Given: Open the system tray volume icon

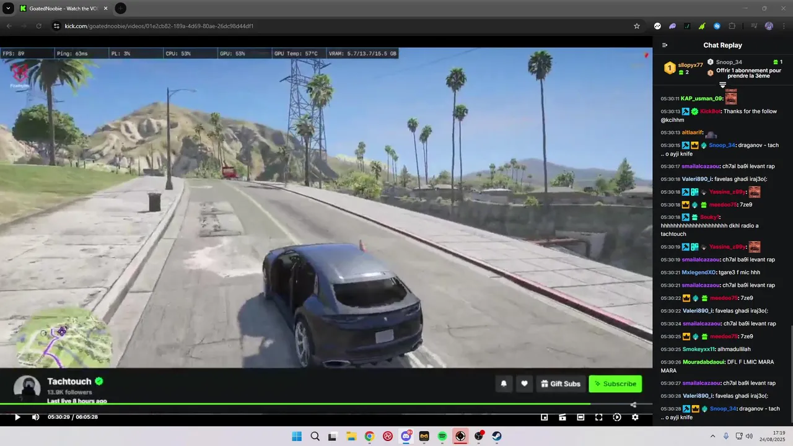Looking at the screenshot, I should [x=749, y=436].
